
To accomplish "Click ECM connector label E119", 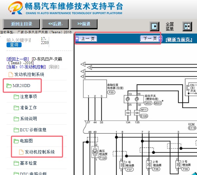I will (192, 128).
